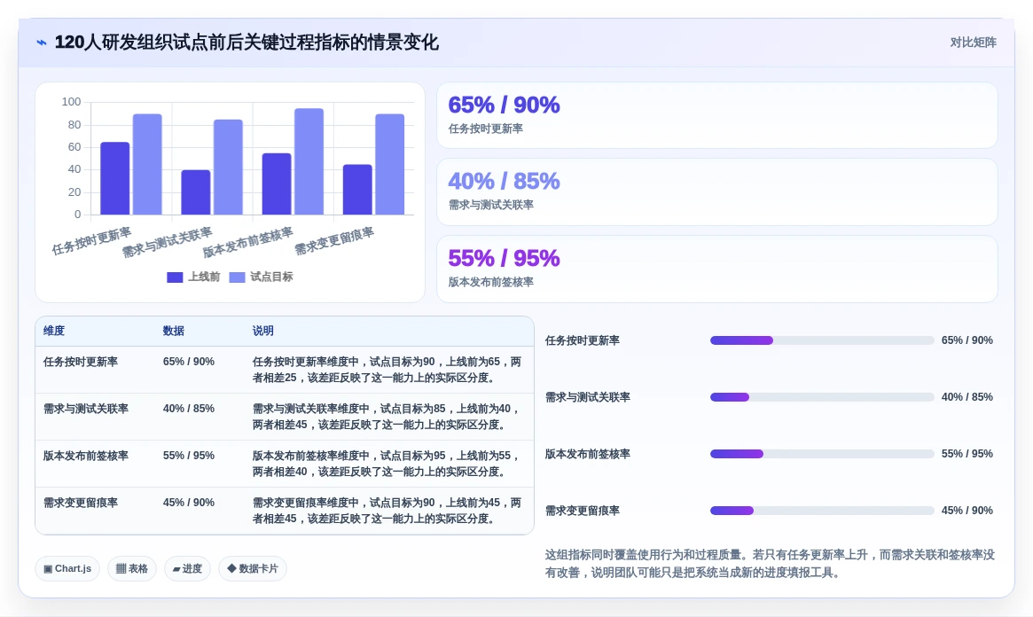Click the 需求变更留痕率 chart axis label

point(334,241)
